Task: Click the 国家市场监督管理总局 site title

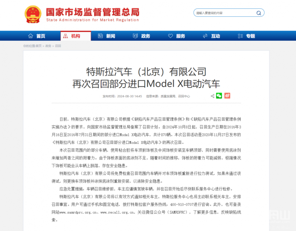Action: [93, 12]
